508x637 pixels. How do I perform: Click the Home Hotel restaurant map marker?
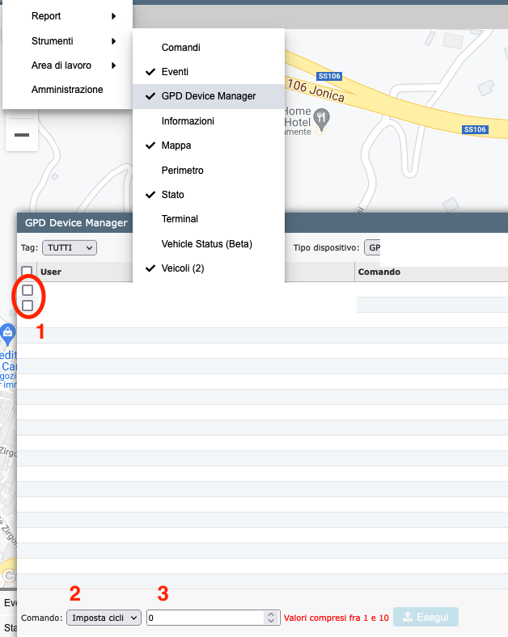tap(323, 119)
